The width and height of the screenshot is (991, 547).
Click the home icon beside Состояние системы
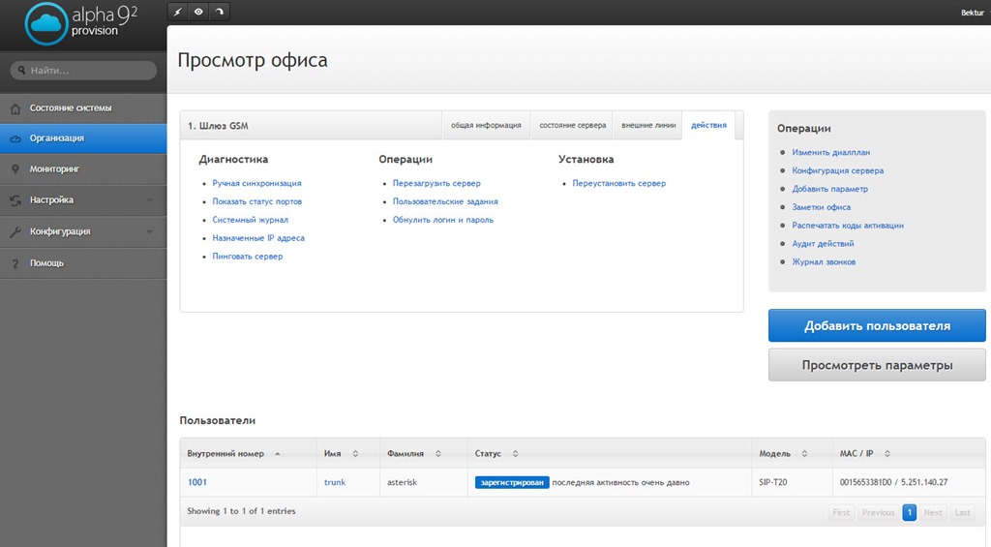(x=15, y=108)
